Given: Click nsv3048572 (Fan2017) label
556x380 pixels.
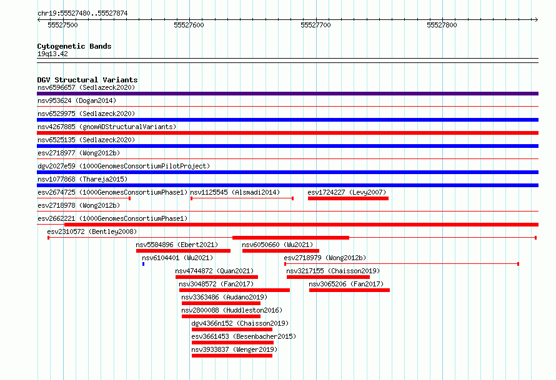Looking at the screenshot, I should (x=216, y=284).
